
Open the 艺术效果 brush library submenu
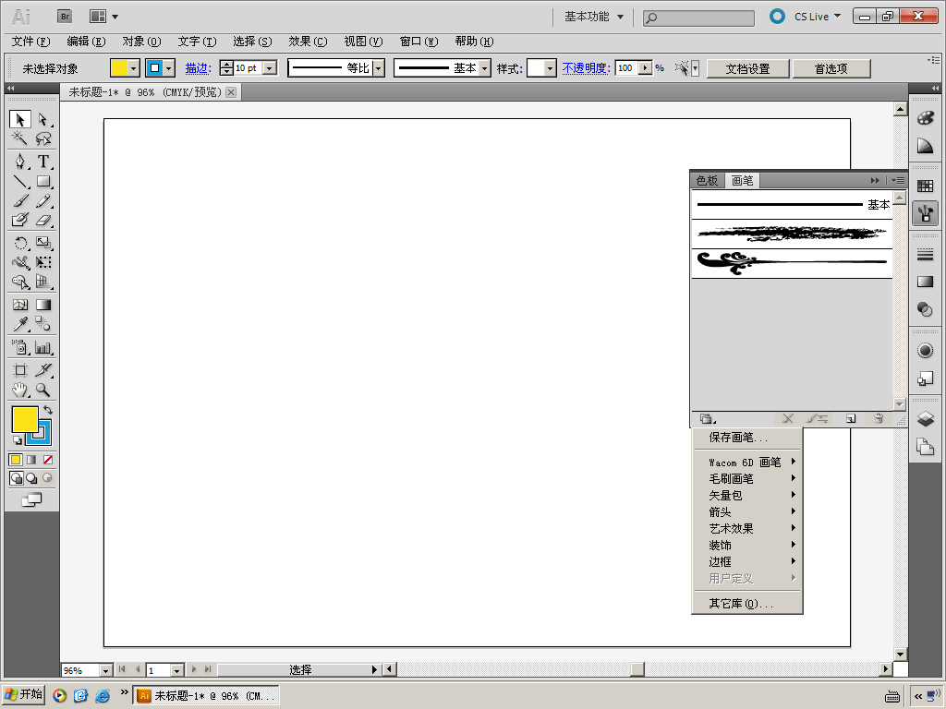coord(746,529)
